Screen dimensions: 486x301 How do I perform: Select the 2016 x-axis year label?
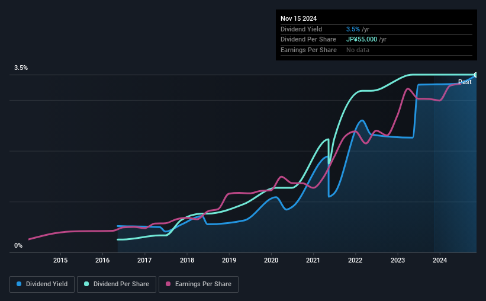coord(102,260)
